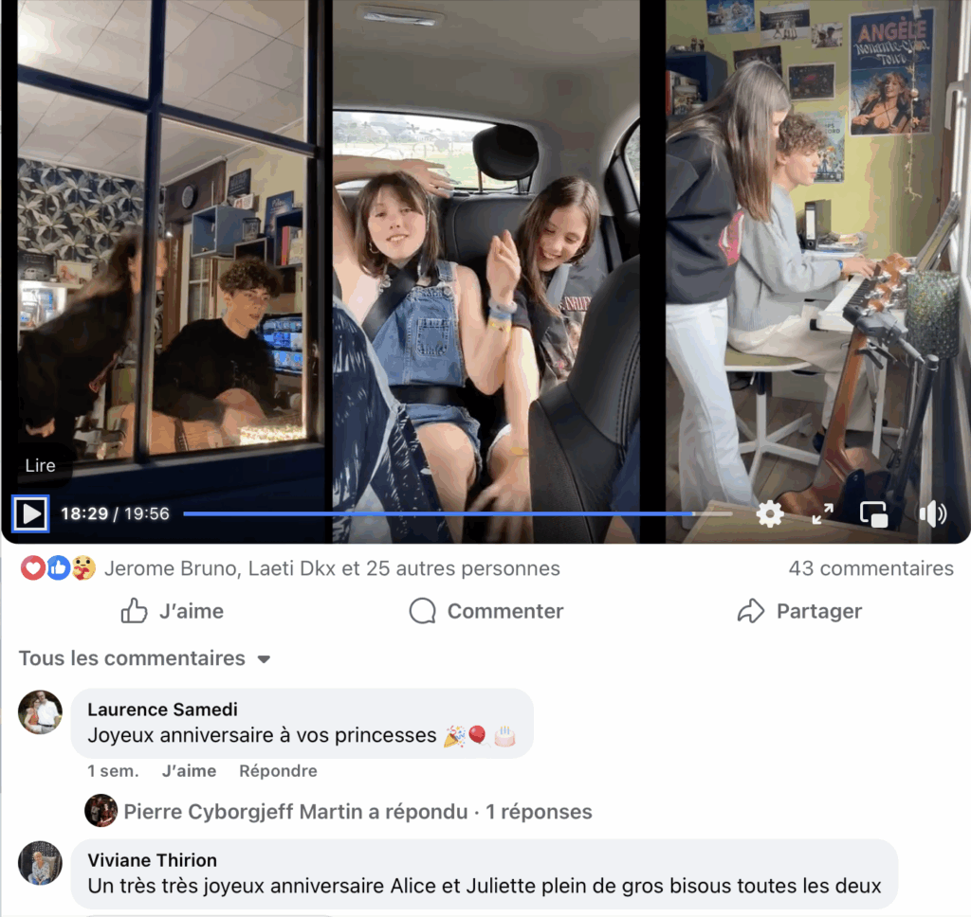Seek on the video progress bar

pos(458,513)
